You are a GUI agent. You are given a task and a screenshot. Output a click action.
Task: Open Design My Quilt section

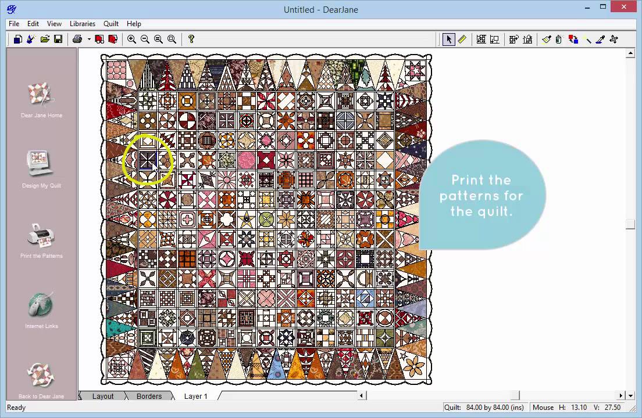(41, 170)
